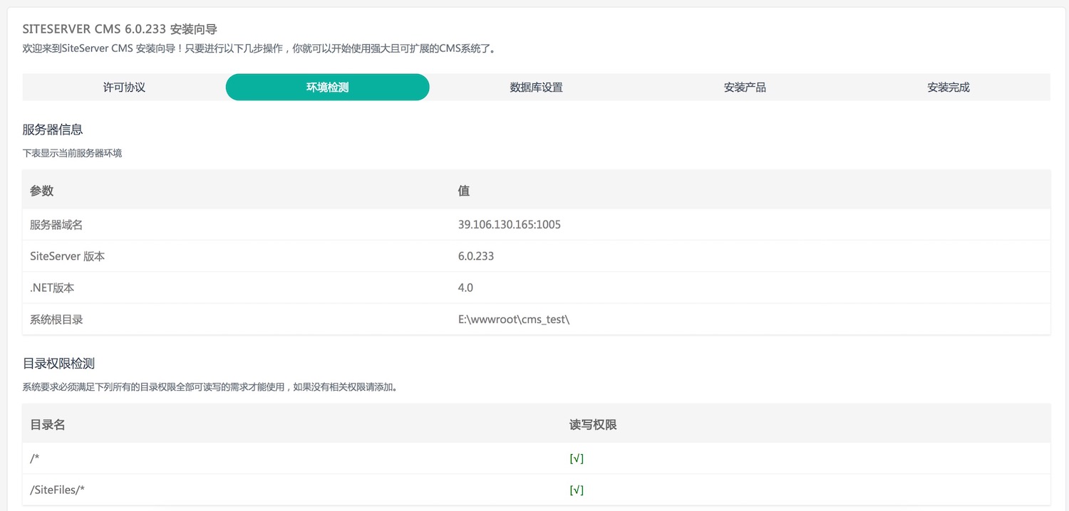The image size is (1069, 511).
Task: Click the directory permission requirement note
Action: click(210, 388)
